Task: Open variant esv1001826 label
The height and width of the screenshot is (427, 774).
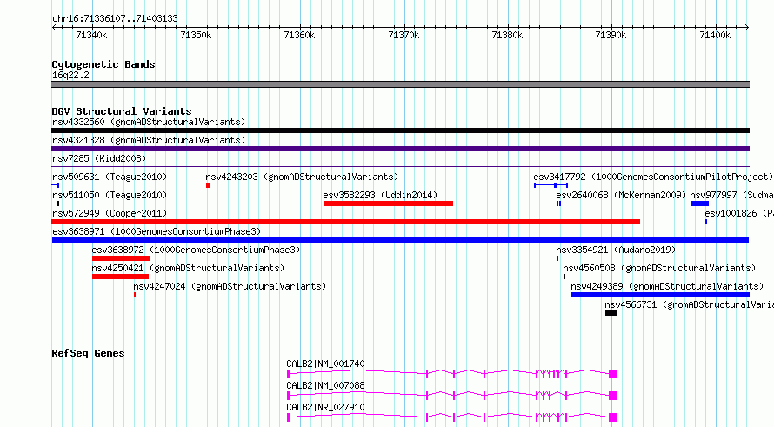Action: tap(739, 213)
